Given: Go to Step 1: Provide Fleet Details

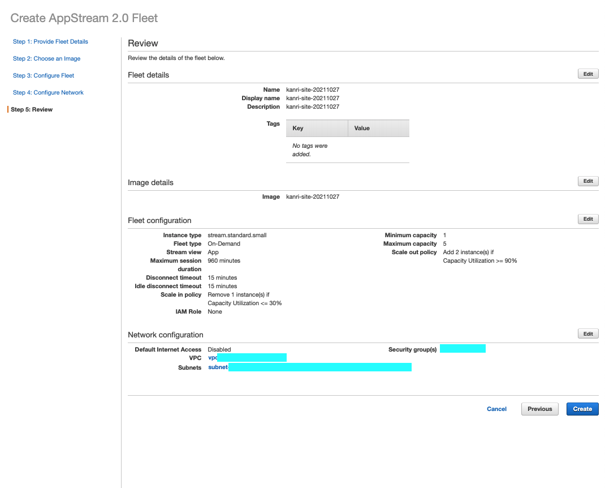Looking at the screenshot, I should [x=50, y=41].
